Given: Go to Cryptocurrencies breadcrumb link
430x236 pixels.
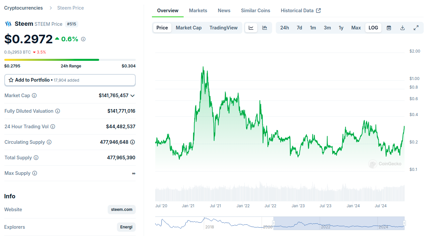Looking at the screenshot, I should point(23,8).
